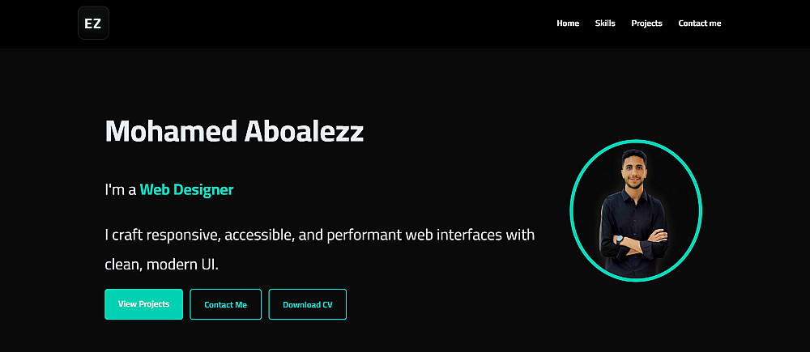This screenshot has height=352, width=810.
Task: Click Contact me in the navbar
Action: [699, 23]
